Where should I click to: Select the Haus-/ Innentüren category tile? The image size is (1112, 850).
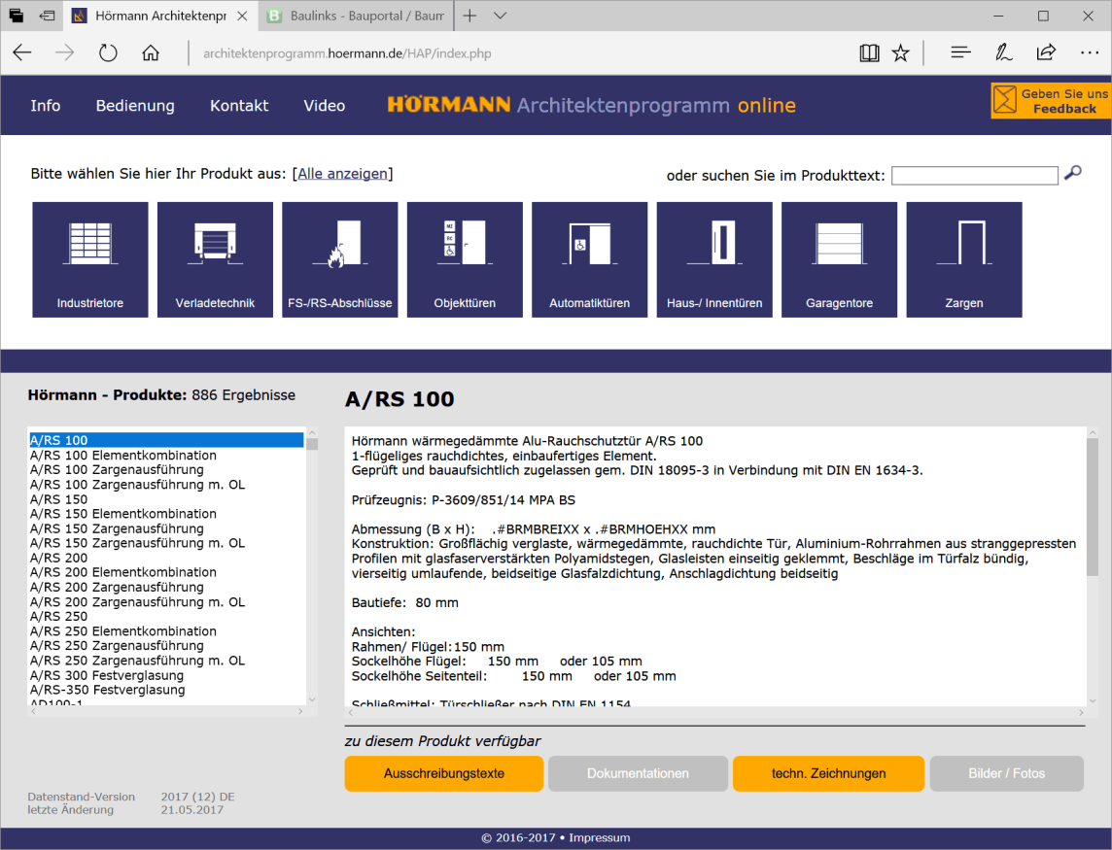714,259
